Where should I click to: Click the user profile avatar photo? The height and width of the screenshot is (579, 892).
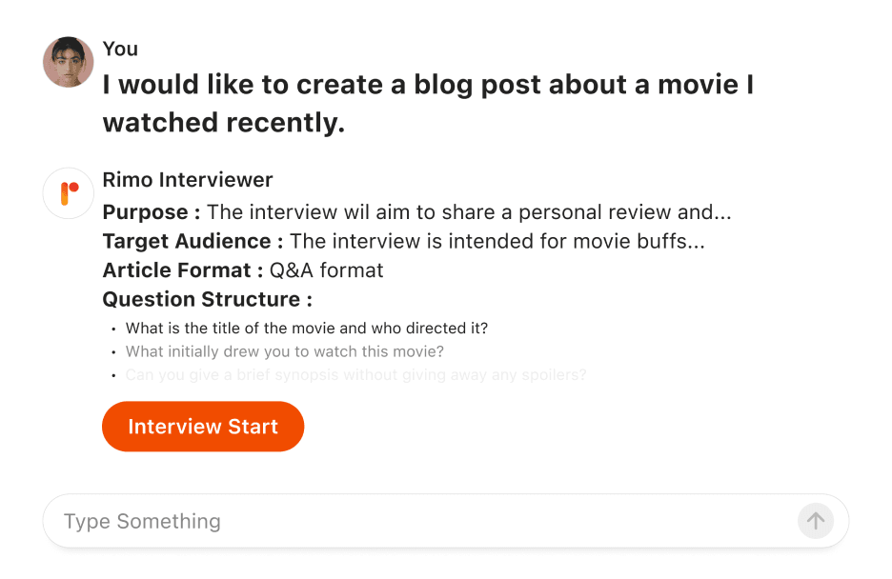[69, 62]
